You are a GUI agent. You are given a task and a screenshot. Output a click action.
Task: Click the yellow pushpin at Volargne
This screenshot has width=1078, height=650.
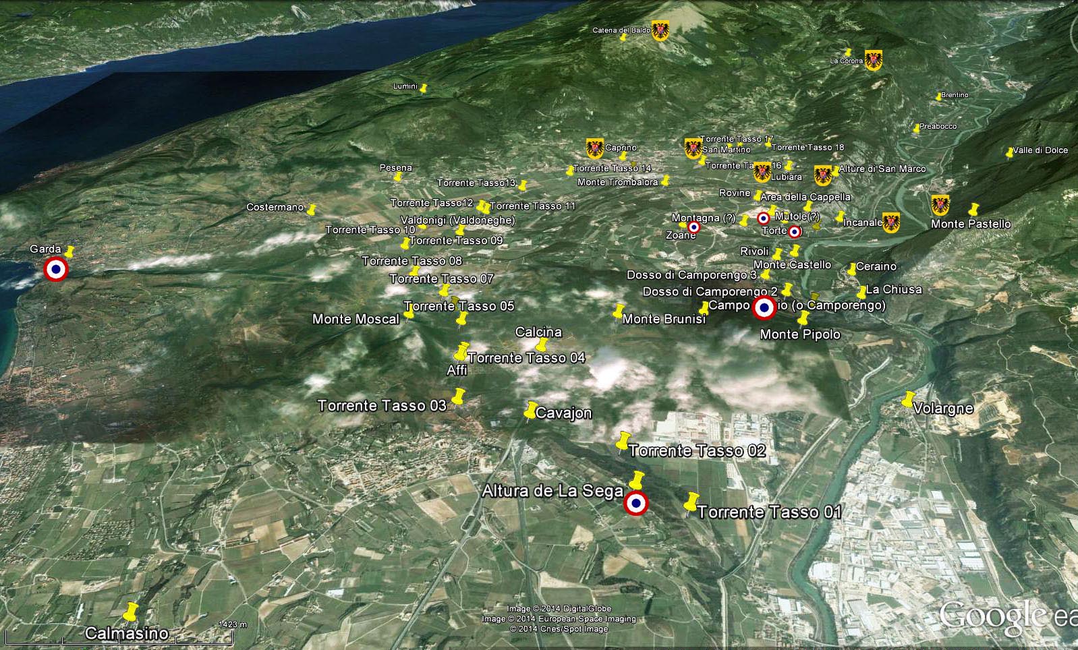(x=908, y=399)
